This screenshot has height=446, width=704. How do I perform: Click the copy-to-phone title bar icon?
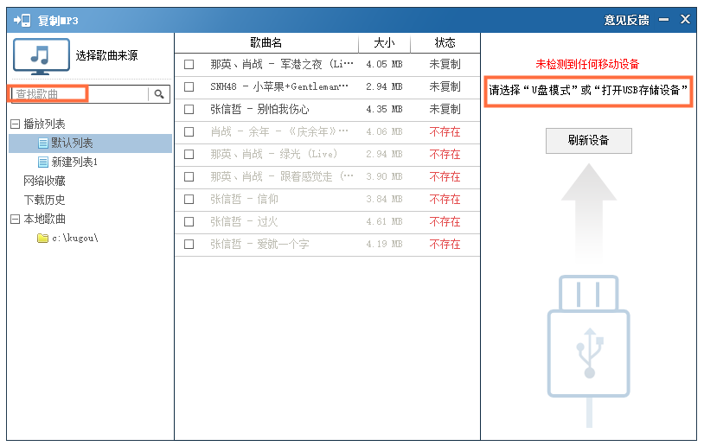(x=22, y=20)
